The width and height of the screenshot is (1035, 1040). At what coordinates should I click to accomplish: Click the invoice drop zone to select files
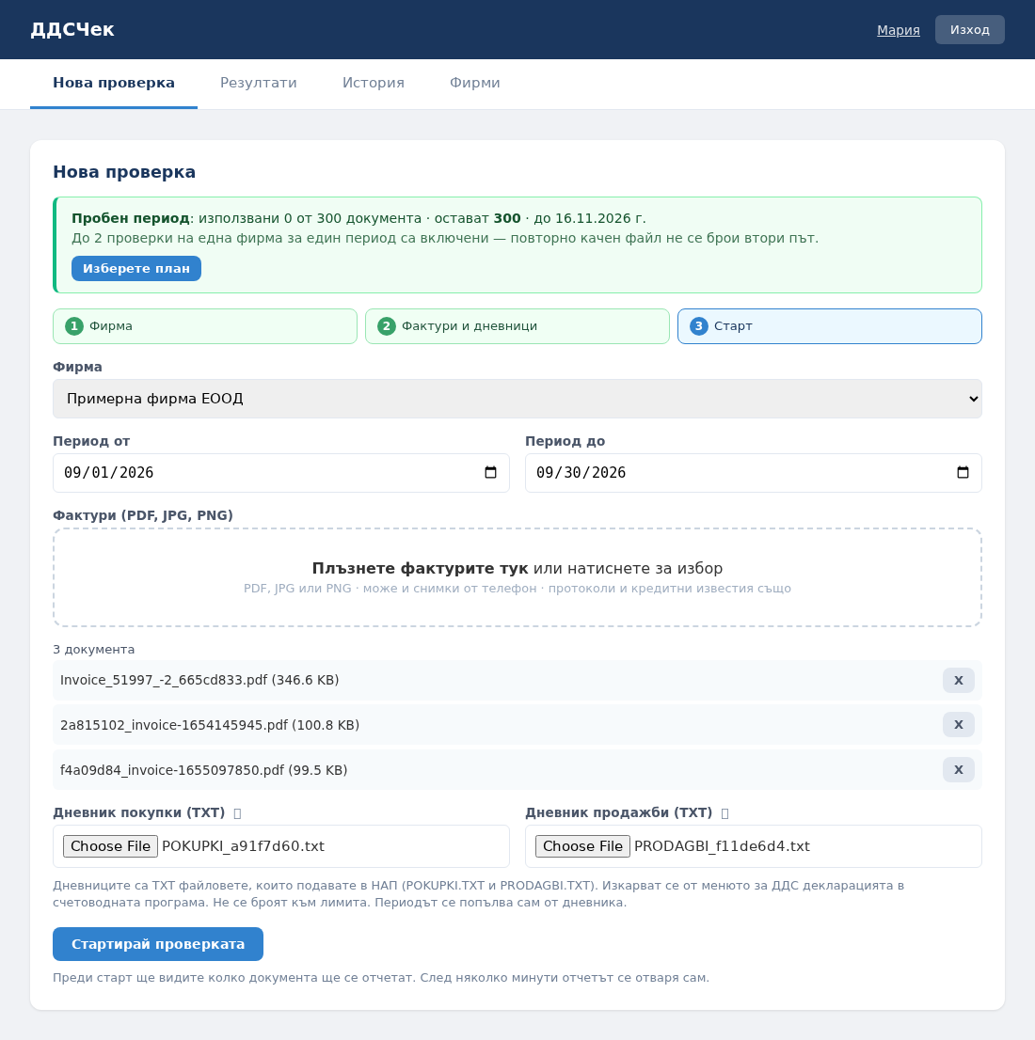(517, 577)
